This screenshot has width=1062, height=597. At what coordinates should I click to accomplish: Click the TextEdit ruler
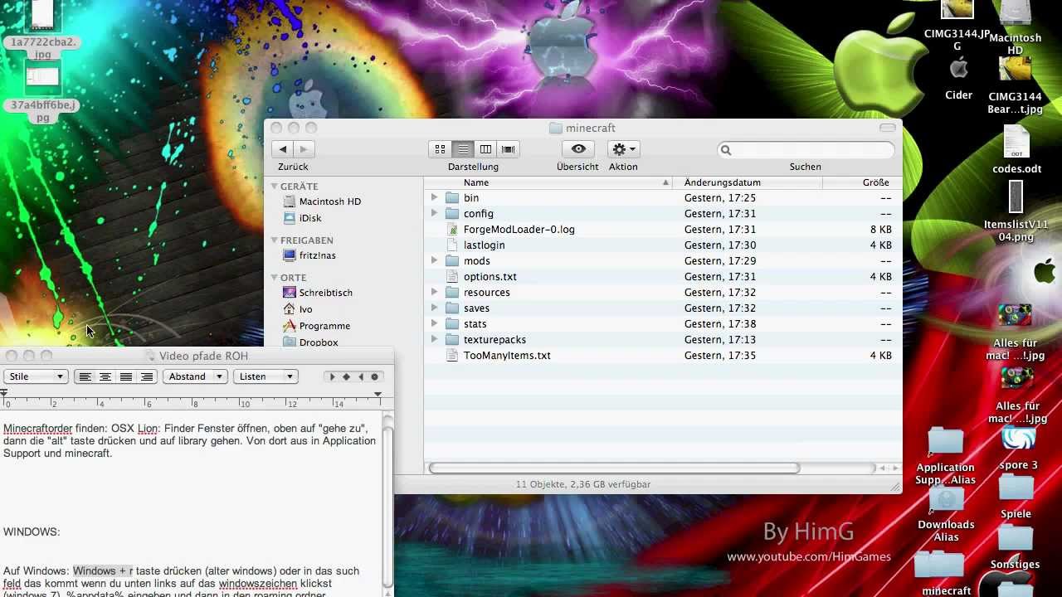click(192, 400)
